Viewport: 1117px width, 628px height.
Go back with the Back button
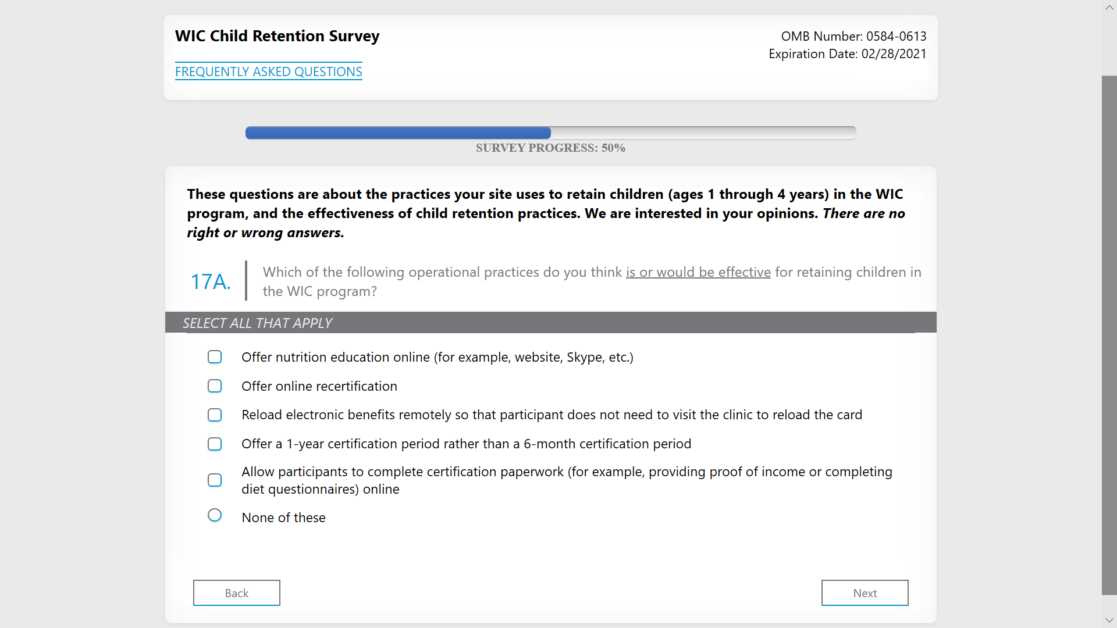pos(236,593)
